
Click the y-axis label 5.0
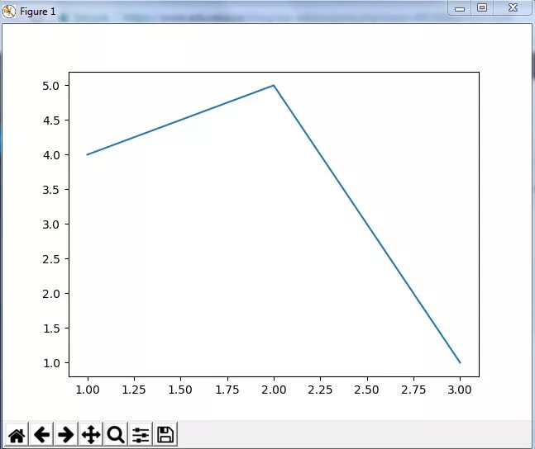(x=50, y=86)
